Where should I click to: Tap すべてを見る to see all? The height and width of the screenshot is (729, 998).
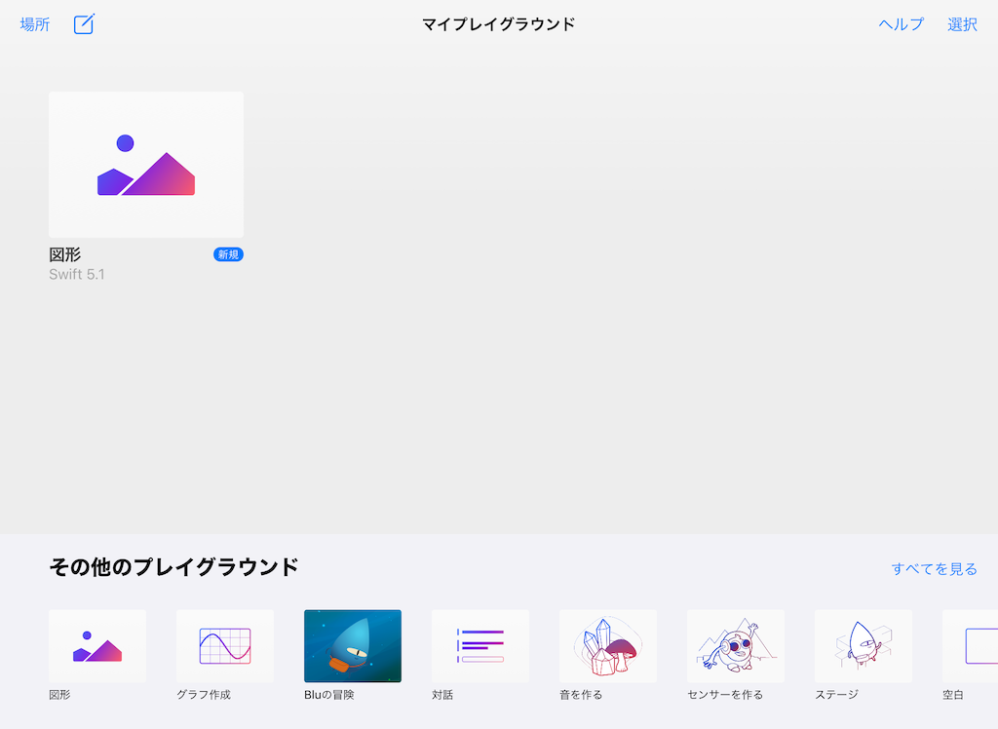pos(935,568)
